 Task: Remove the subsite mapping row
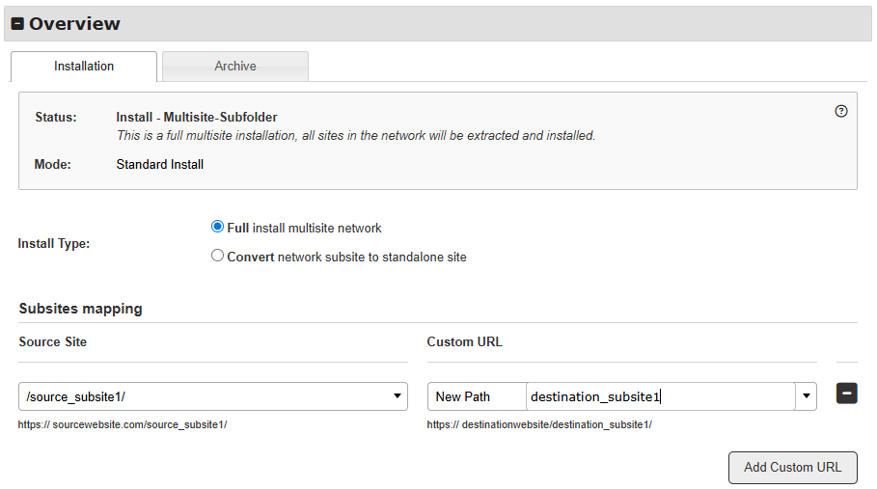846,394
